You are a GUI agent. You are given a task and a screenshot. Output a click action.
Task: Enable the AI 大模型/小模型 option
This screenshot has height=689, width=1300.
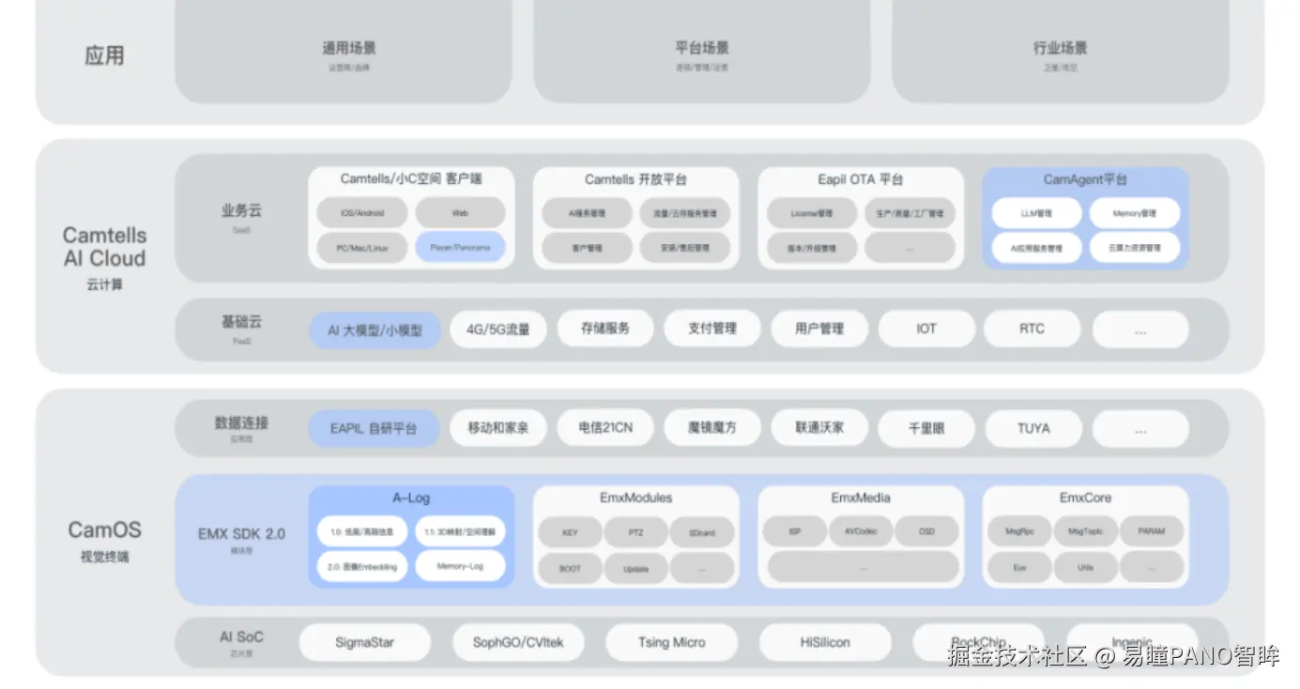(x=375, y=330)
